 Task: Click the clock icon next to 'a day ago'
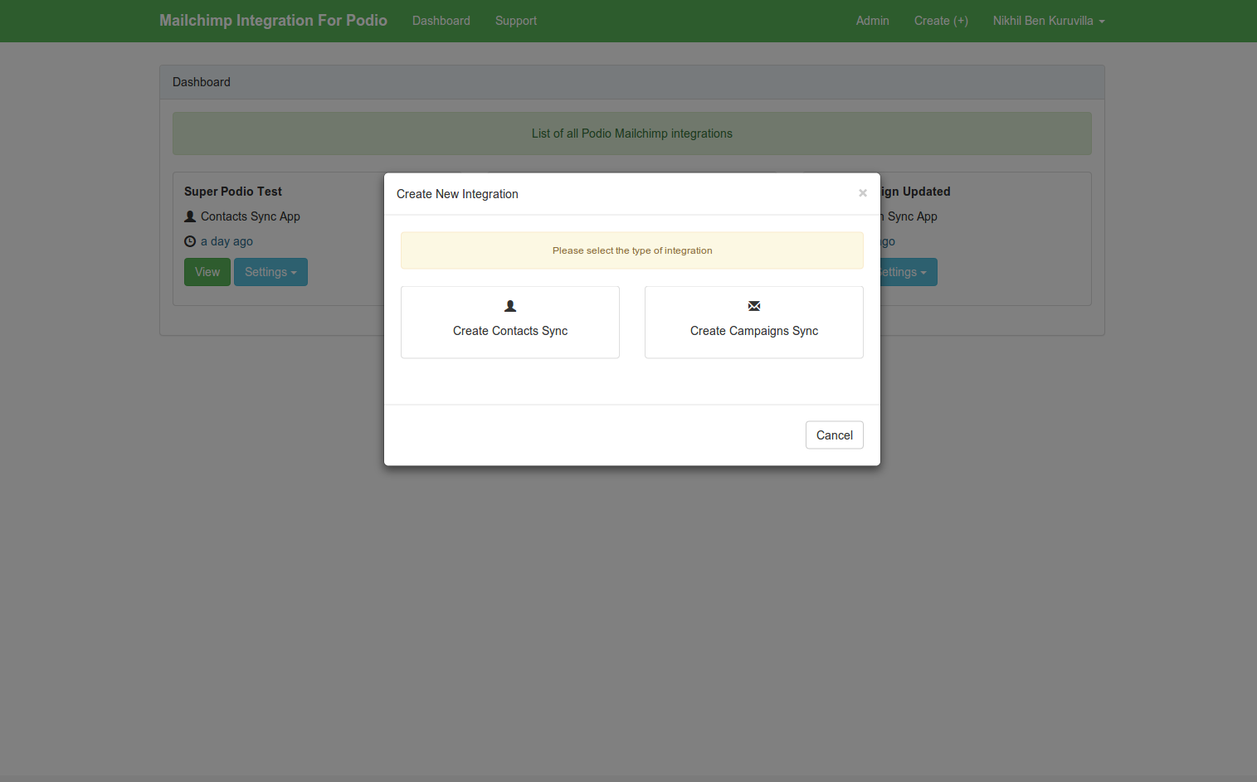tap(190, 241)
